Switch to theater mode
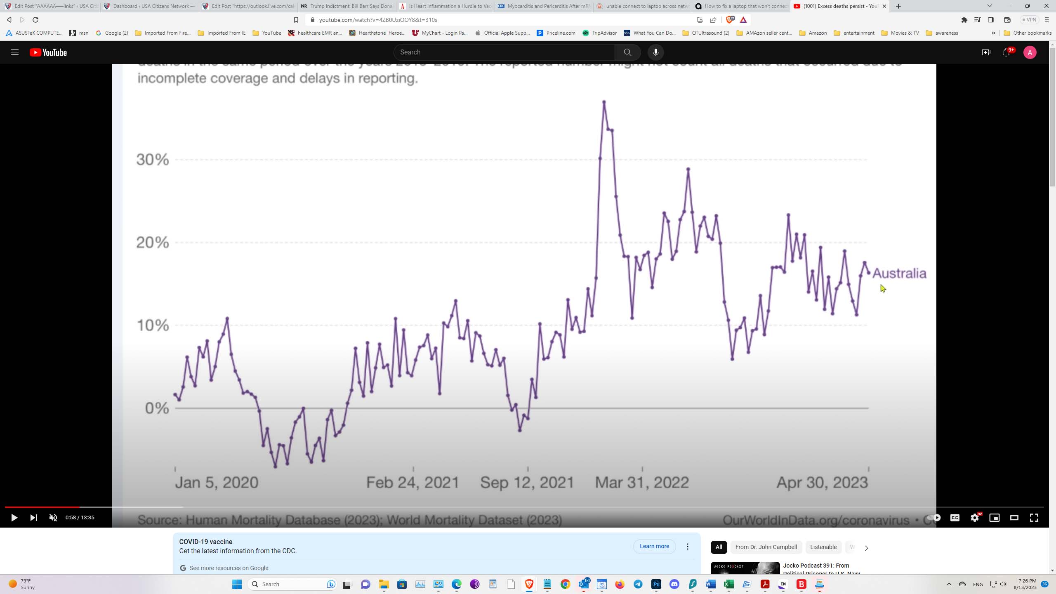 [x=1014, y=517]
